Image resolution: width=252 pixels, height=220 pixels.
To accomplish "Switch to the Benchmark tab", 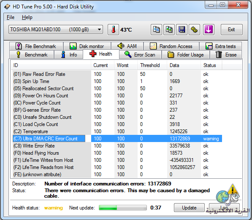I will click(x=32, y=54).
